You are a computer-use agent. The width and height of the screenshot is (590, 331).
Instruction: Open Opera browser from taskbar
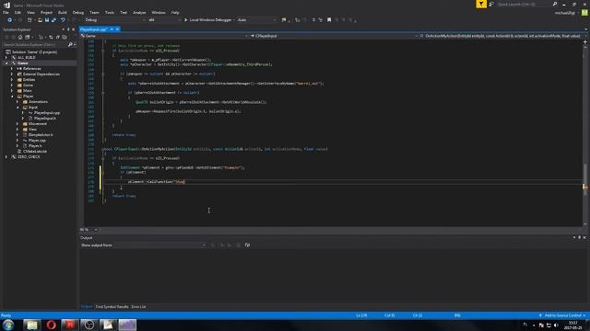pos(52,325)
